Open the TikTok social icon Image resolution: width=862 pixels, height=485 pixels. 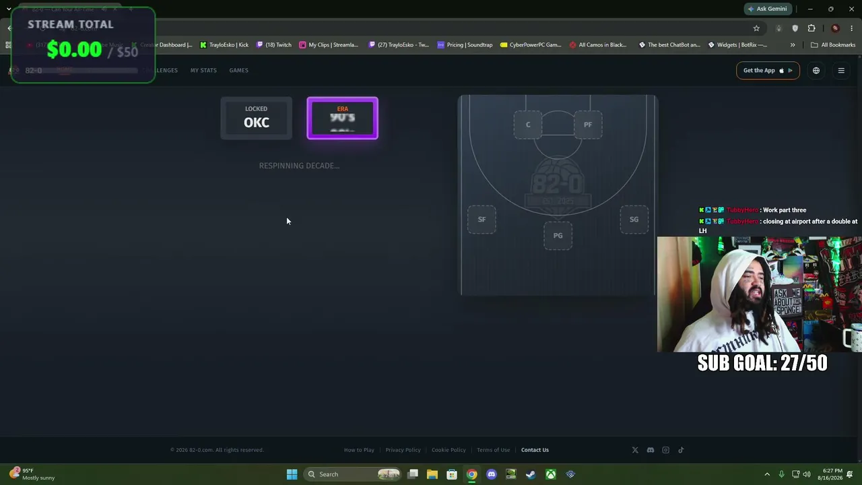point(681,450)
